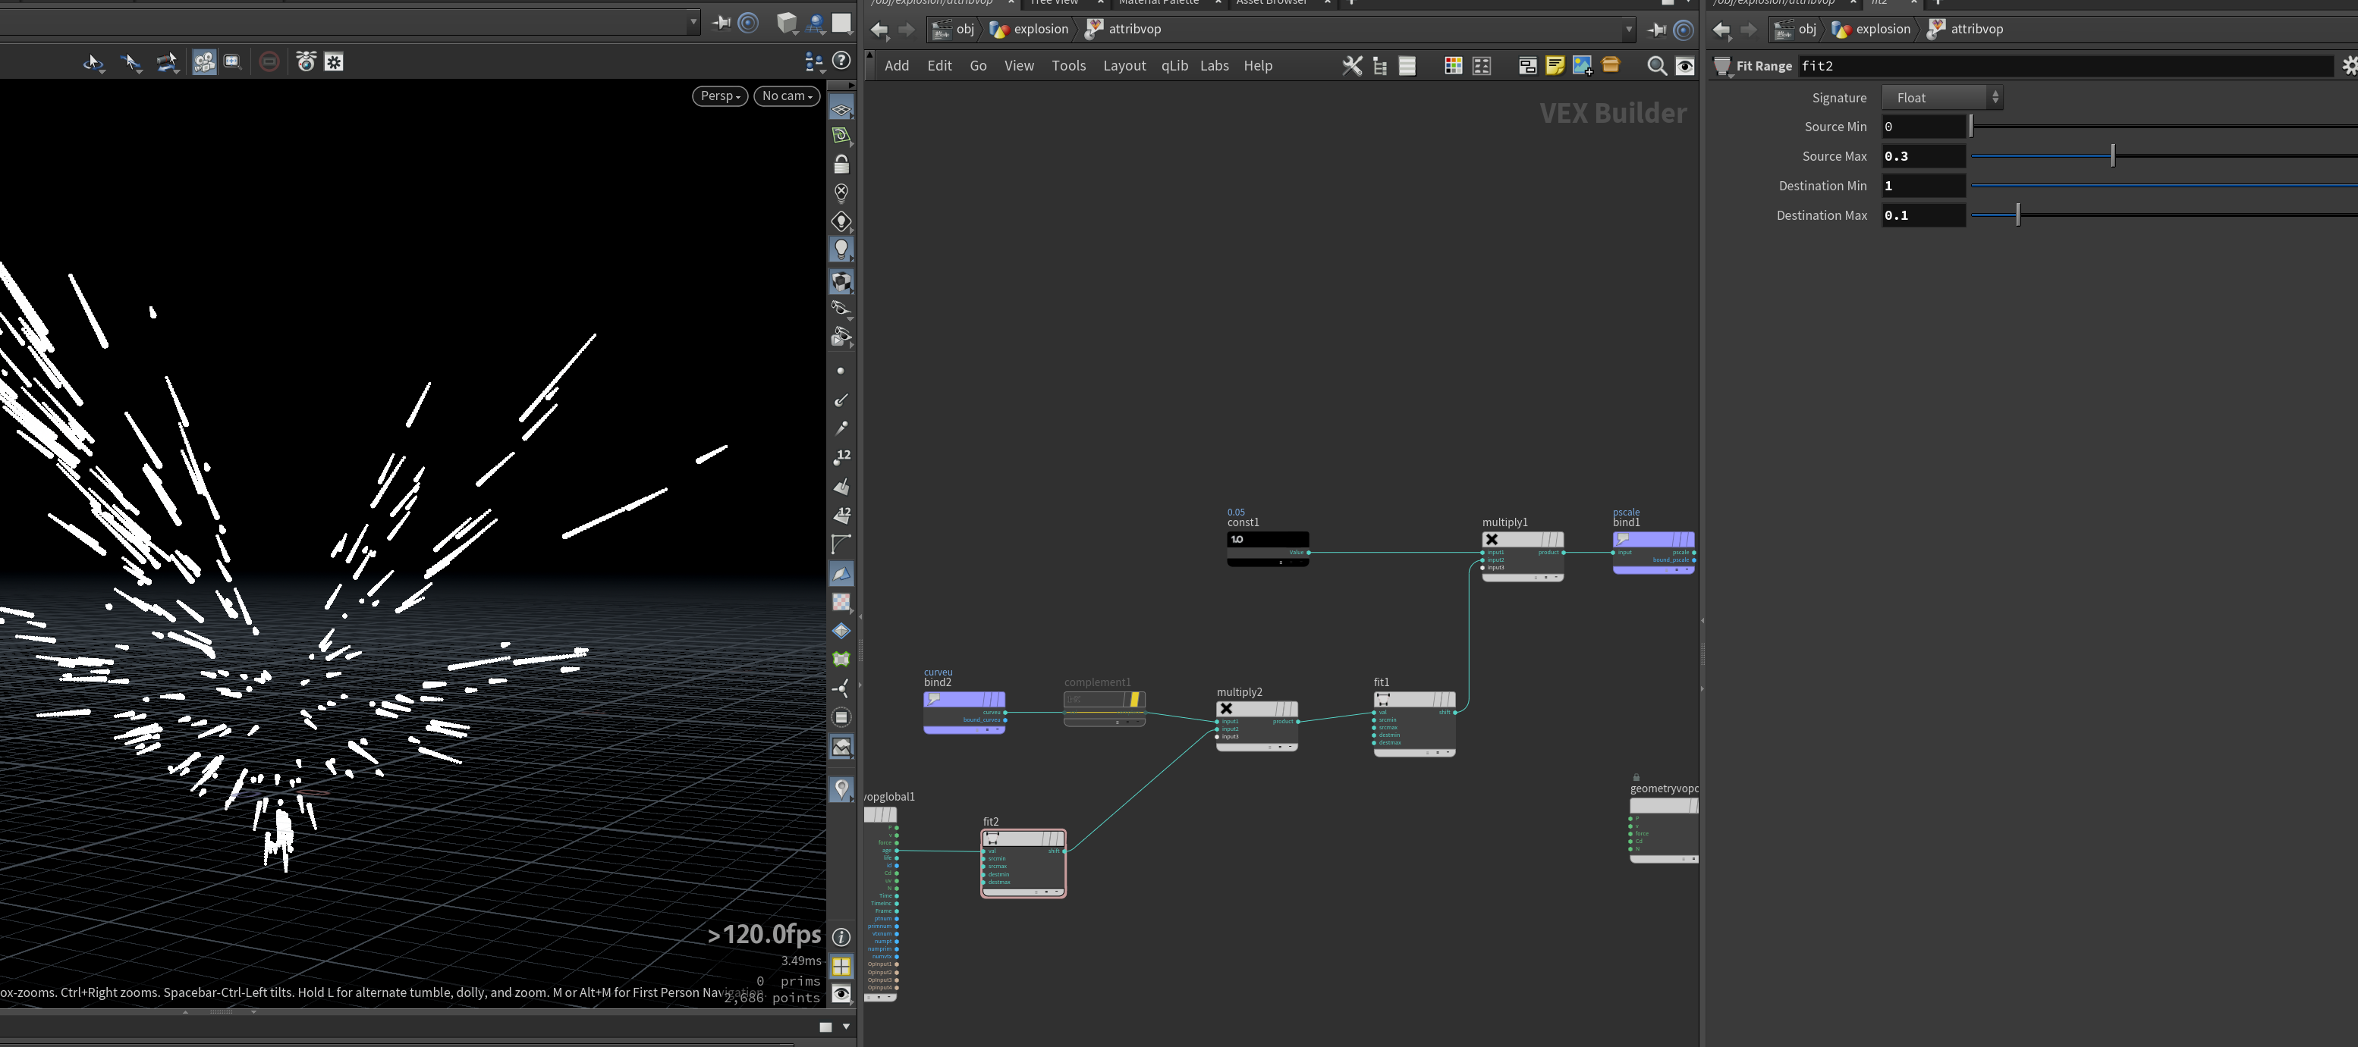
Task: Toggle the viewport lock camera icon
Action: click(841, 164)
